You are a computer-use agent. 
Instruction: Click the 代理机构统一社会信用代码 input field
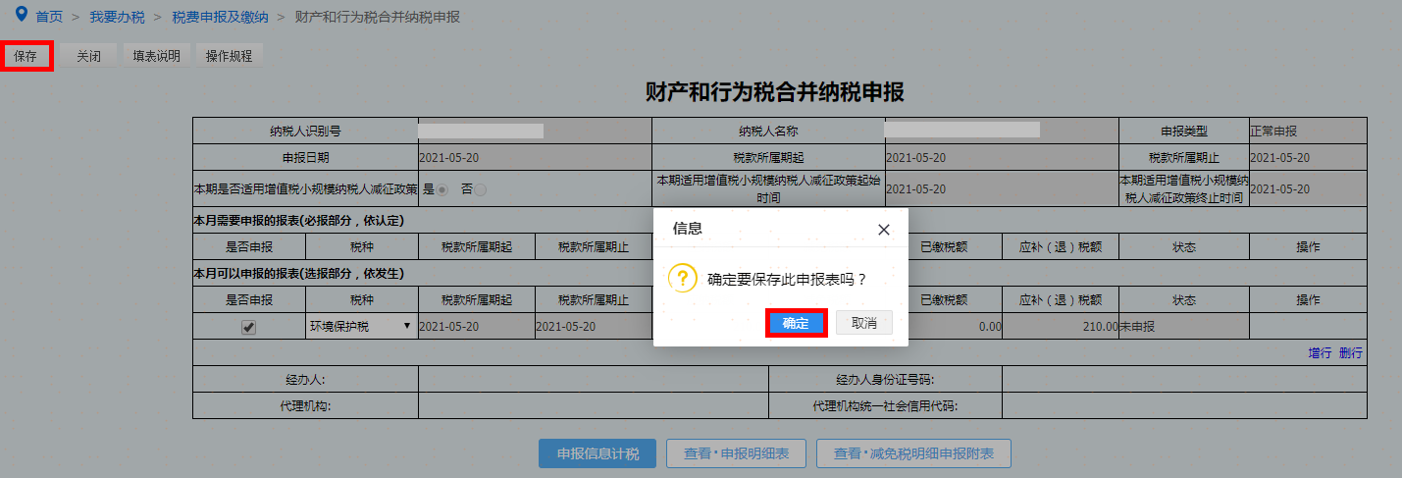tap(1184, 405)
